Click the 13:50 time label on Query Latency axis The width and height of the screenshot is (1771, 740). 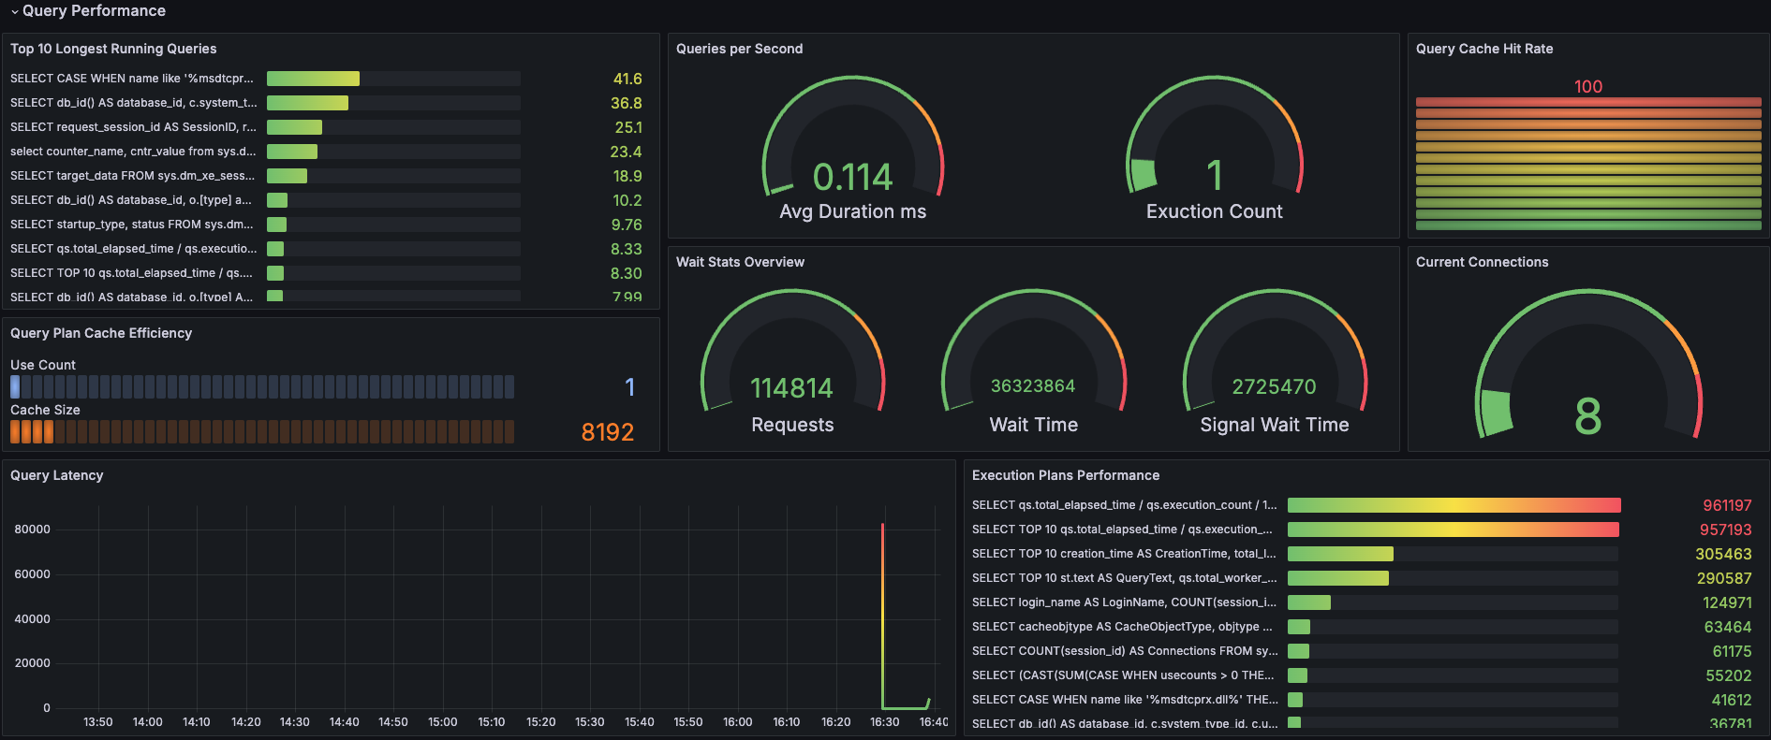(97, 722)
